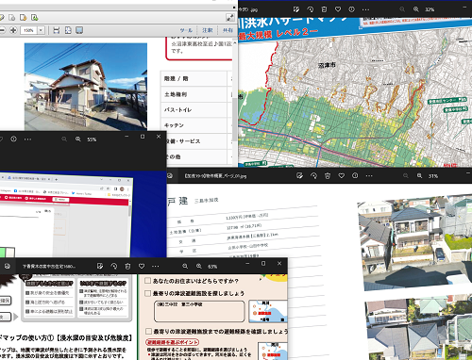This screenshot has width=472, height=360.
Task: Open See more menu in 55% Photos window
Action: [27, 139]
